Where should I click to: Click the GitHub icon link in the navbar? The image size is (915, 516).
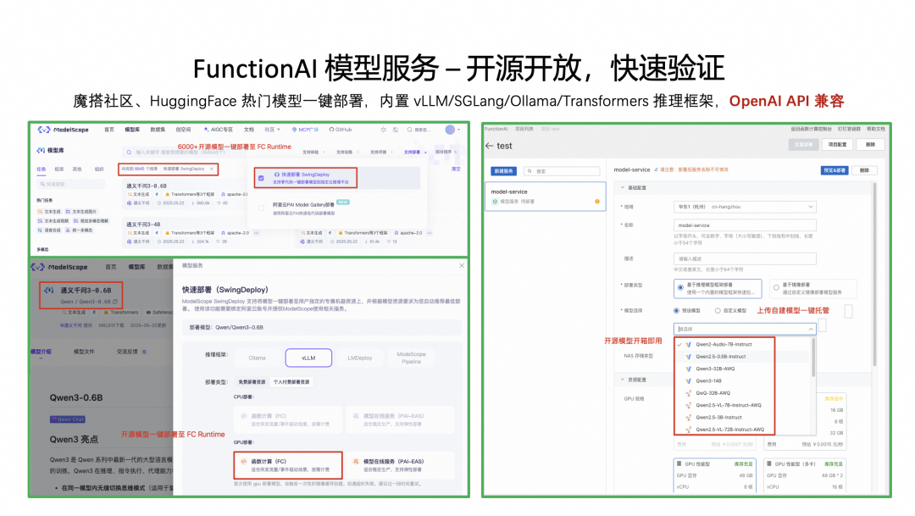[x=341, y=130]
